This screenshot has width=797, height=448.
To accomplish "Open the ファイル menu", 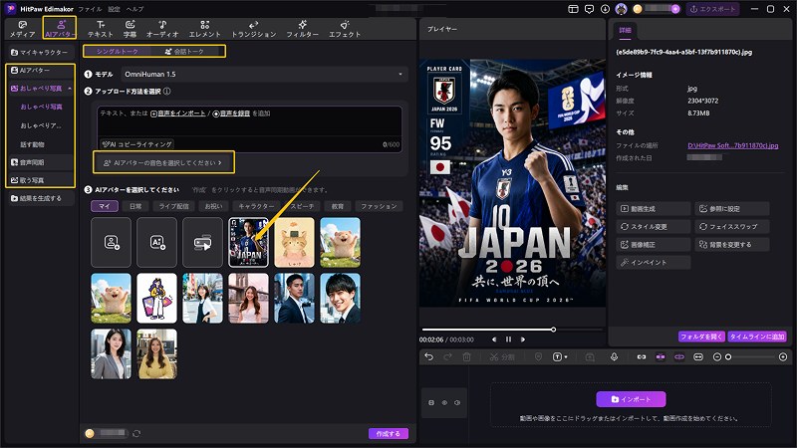I will 90,9.
